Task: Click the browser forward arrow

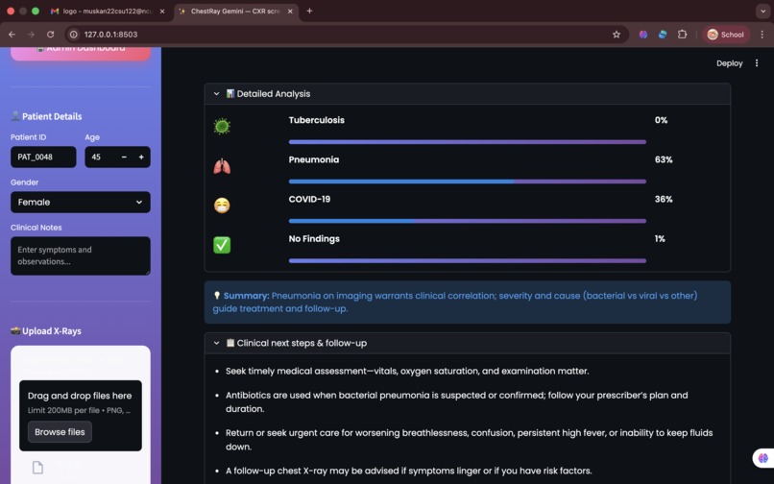Action: coord(31,35)
